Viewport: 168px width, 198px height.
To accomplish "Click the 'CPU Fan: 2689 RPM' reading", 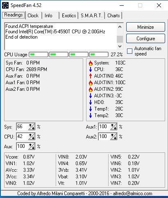I will (x=26, y=69).
